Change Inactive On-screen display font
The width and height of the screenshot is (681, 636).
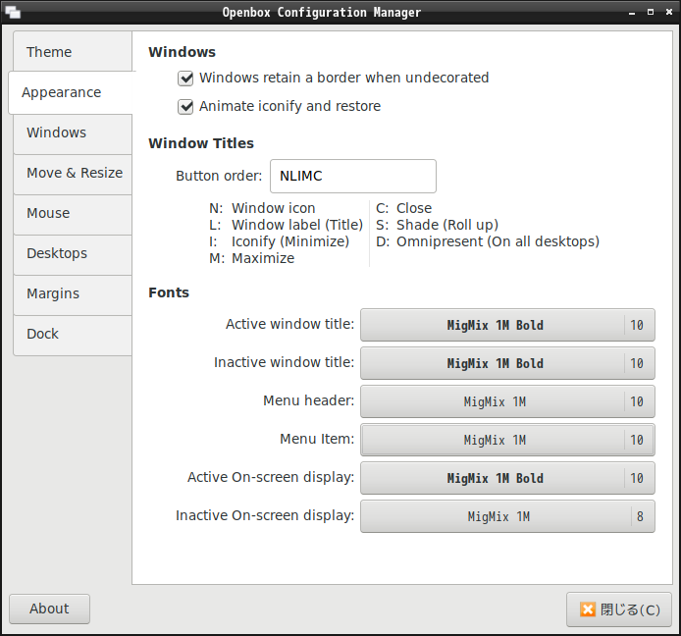tap(507, 516)
